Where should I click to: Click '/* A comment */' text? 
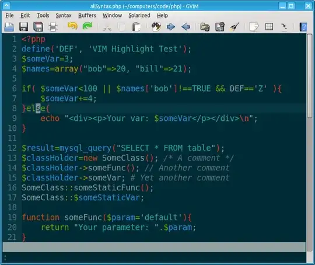[x=199, y=158]
